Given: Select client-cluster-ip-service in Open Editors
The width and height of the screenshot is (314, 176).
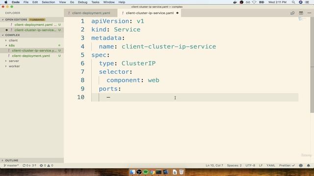Looking at the screenshot, I should click(x=32, y=30).
